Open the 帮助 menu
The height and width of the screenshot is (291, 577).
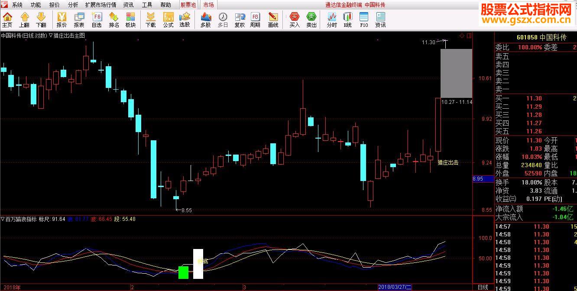(165, 5)
